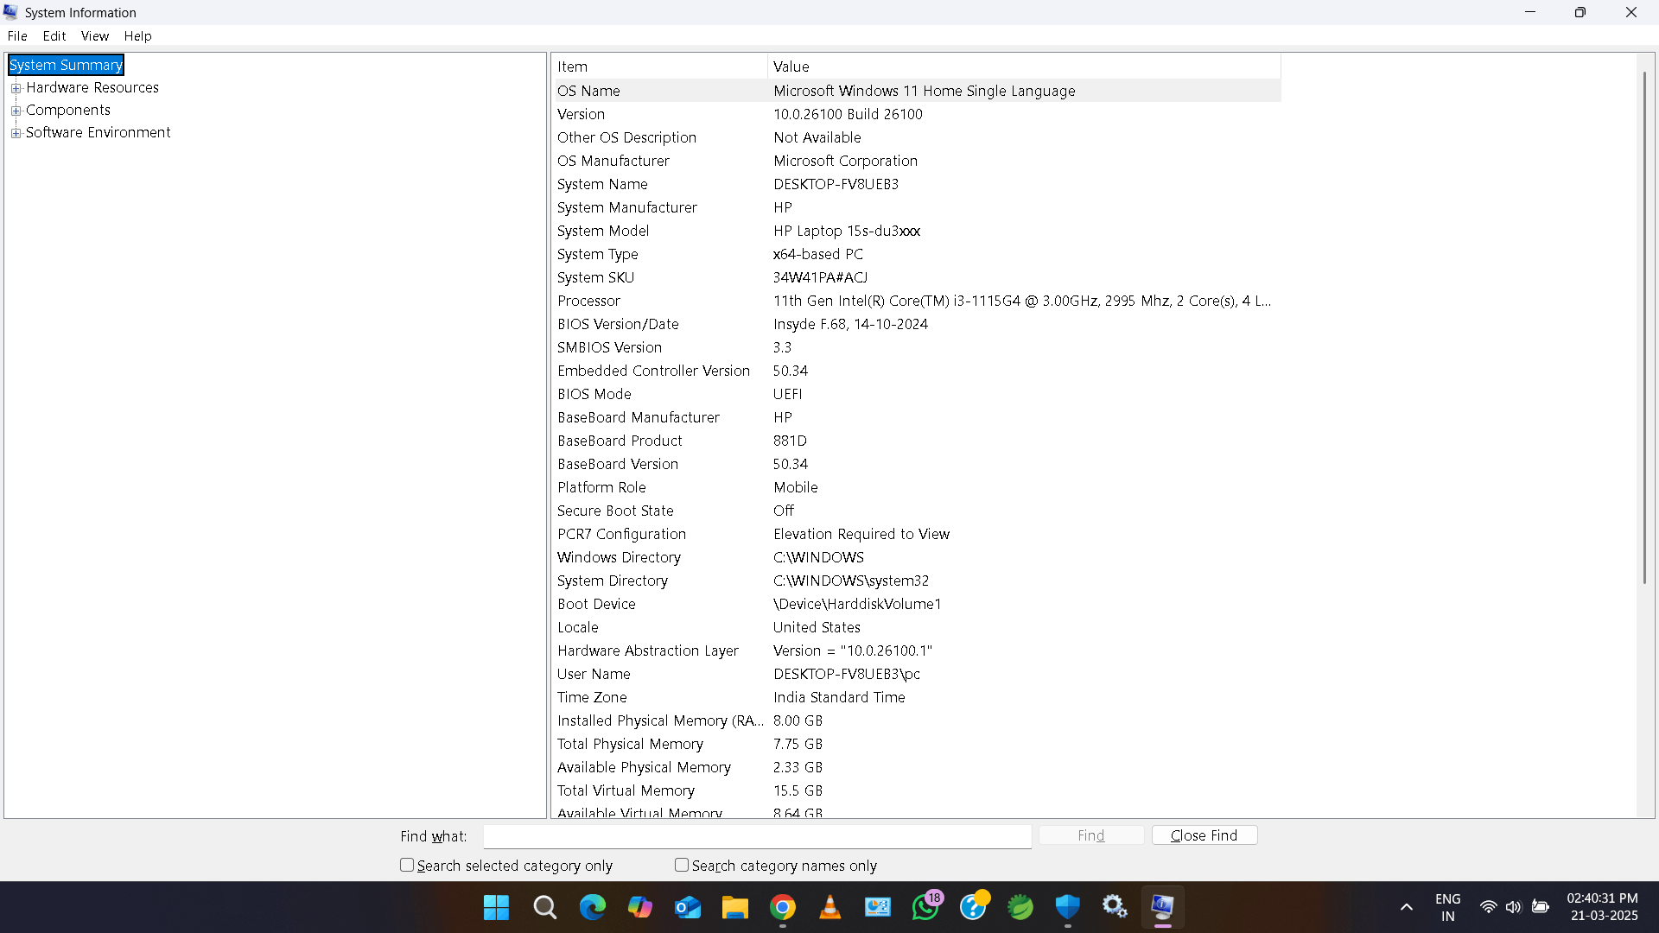Launch Google Chrome from the taskbar

pyautogui.click(x=783, y=907)
